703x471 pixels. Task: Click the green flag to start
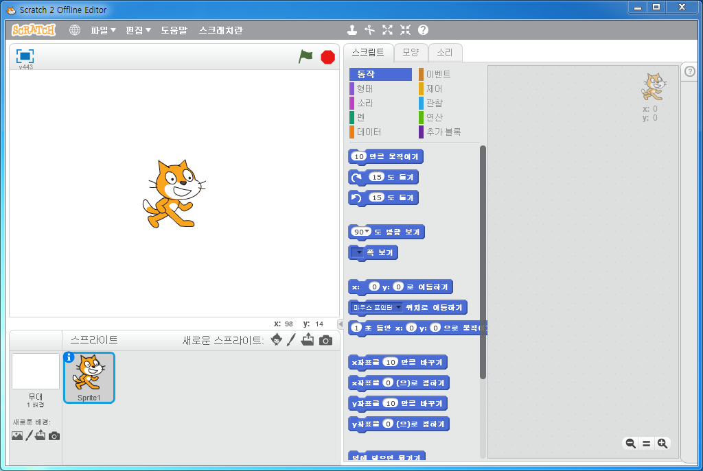click(306, 57)
